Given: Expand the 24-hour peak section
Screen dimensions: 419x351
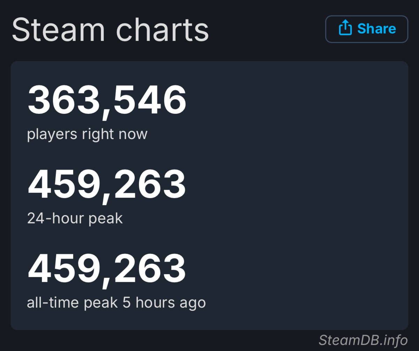Looking at the screenshot, I should [75, 218].
